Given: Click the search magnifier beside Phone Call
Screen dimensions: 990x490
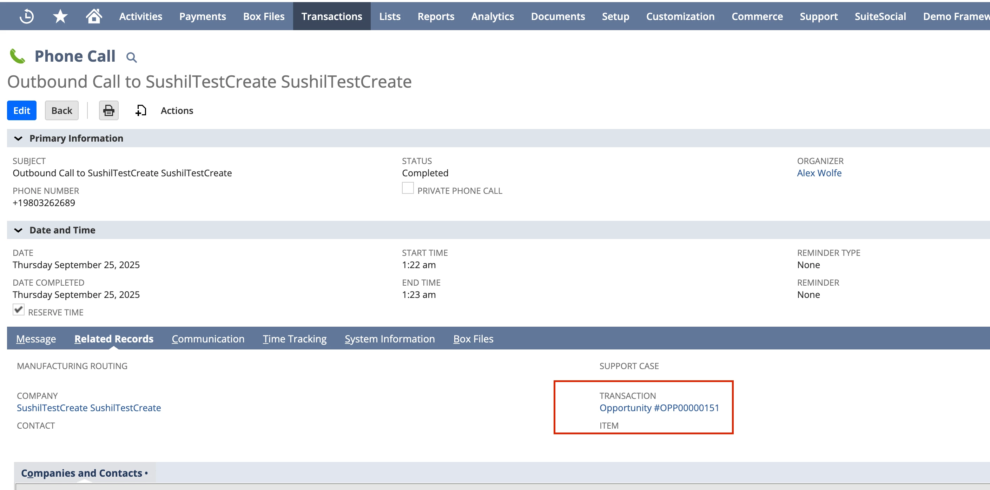Looking at the screenshot, I should coord(131,57).
